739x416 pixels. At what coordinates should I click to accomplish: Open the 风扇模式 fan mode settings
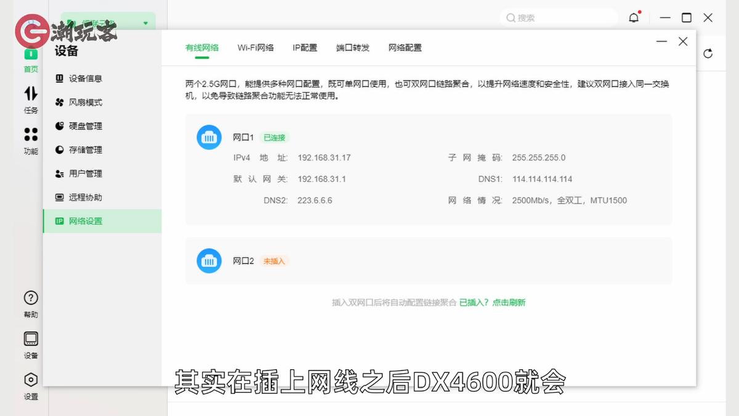[x=88, y=102]
